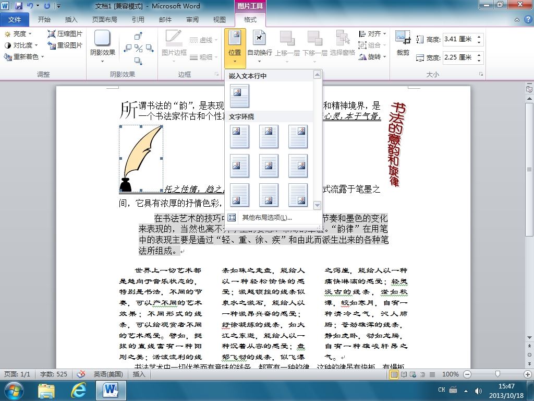Open the Shadow Effects gallery
The width and height of the screenshot is (534, 401).
click(x=103, y=46)
